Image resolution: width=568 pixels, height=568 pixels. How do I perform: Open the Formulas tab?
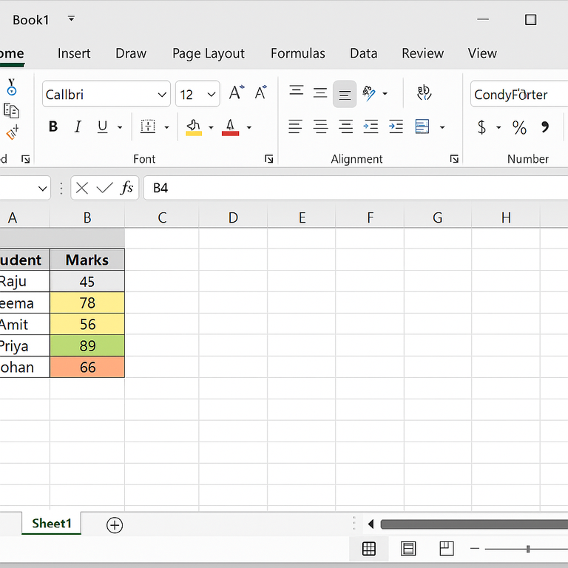298,53
